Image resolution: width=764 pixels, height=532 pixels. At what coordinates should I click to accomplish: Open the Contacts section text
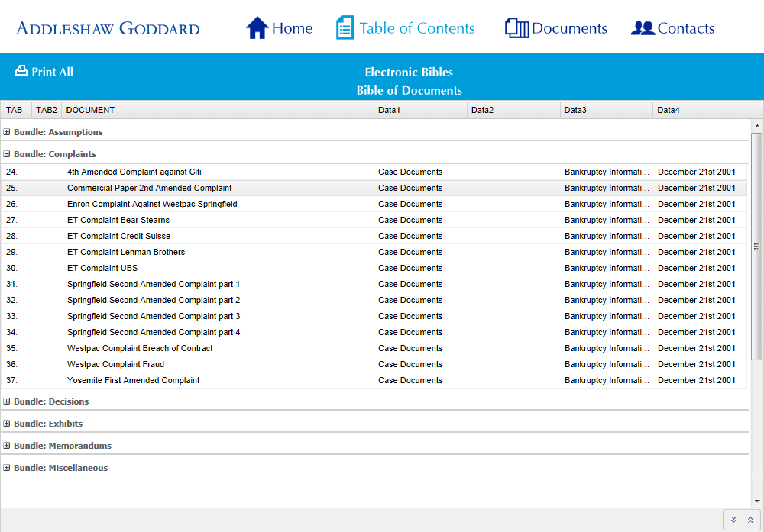(x=686, y=28)
